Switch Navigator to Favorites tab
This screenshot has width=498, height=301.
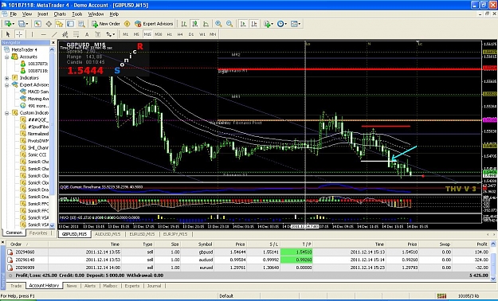tap(38, 233)
